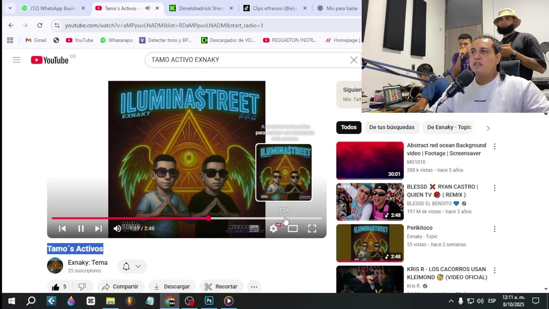549x309 pixels.
Task: Close the Dimelobadirick Stream tab
Action: [x=231, y=8]
